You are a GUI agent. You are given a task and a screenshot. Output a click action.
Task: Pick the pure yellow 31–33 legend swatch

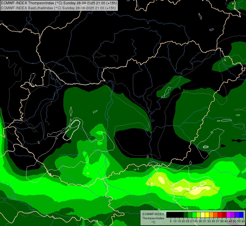click(207, 215)
